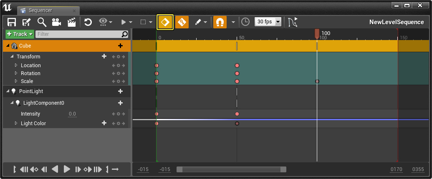Click the plus button on Light Color row
The height and width of the screenshot is (179, 432).
tap(104, 123)
